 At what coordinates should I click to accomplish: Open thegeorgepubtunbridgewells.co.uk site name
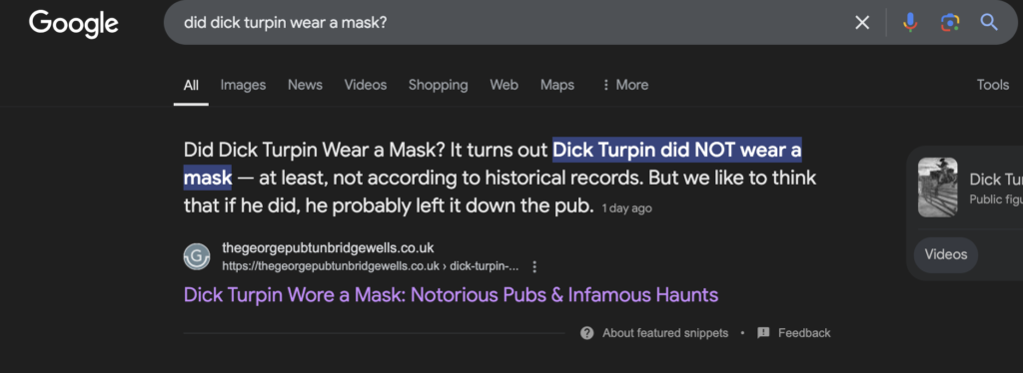click(328, 248)
